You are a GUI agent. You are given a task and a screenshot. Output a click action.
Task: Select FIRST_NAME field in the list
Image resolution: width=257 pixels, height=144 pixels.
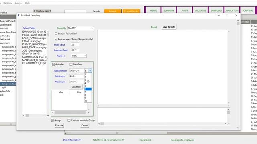coord(34,35)
